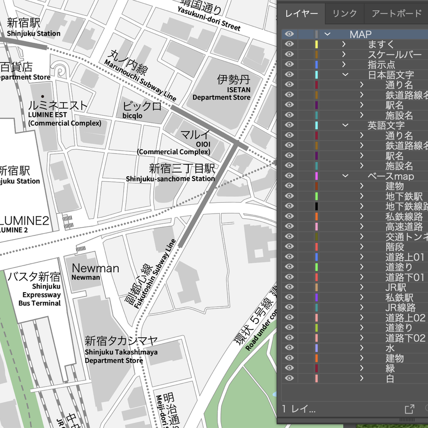Open the アートボード tab
Screen dimensions: 428x428
point(397,13)
